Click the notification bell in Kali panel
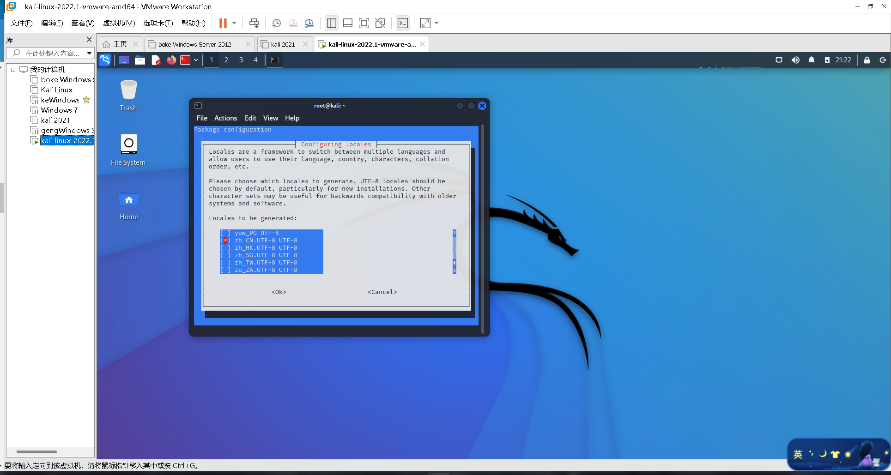This screenshot has width=891, height=475. 812,60
